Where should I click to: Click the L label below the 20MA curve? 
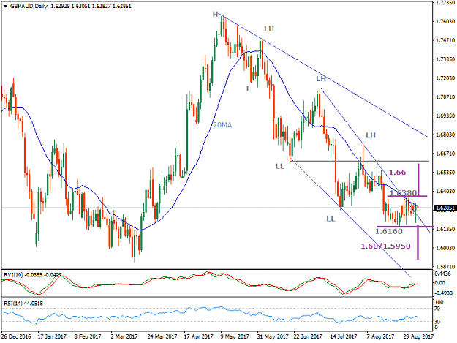click(249, 89)
